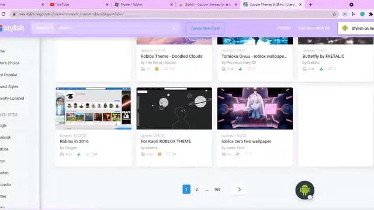Click the green circular extension icon
The width and height of the screenshot is (374, 210).
tap(362, 14)
